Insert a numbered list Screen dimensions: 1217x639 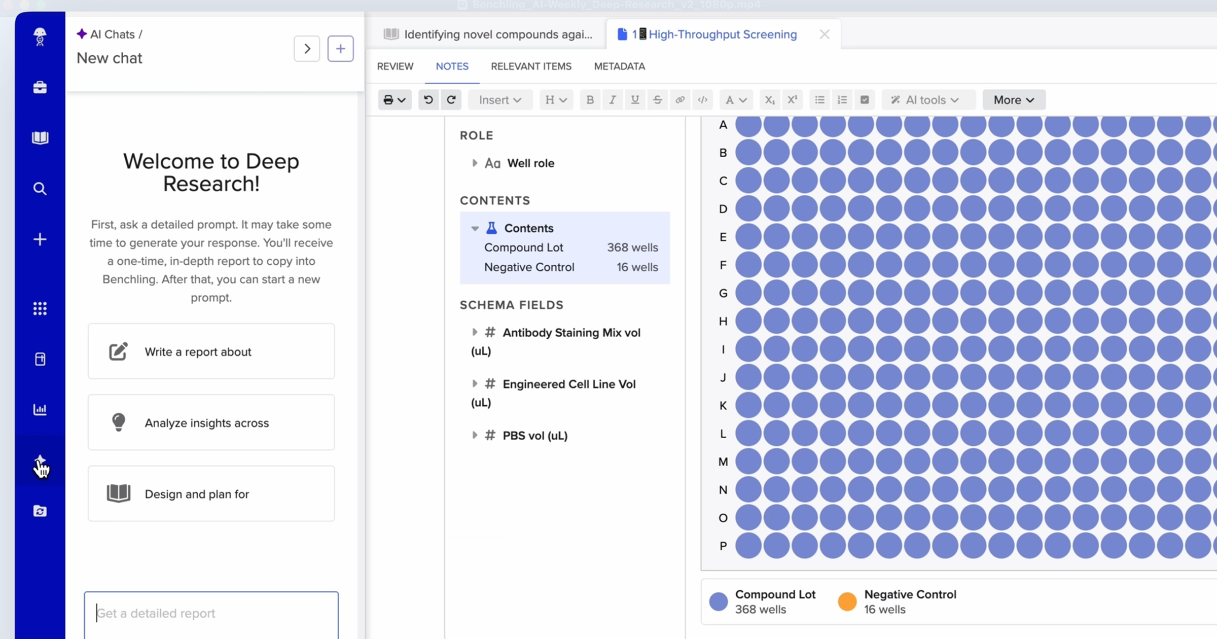[842, 100]
